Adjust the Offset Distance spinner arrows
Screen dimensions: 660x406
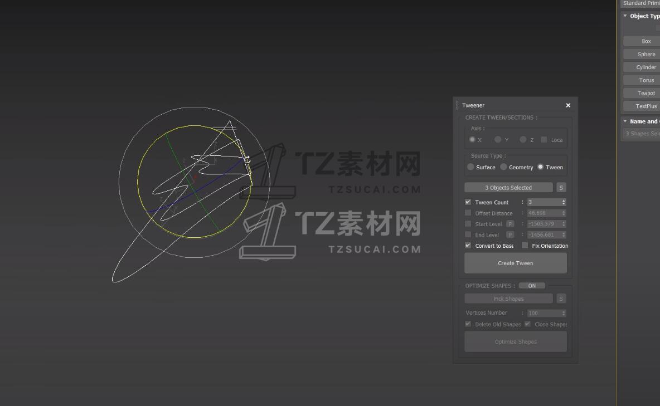pyautogui.click(x=564, y=213)
